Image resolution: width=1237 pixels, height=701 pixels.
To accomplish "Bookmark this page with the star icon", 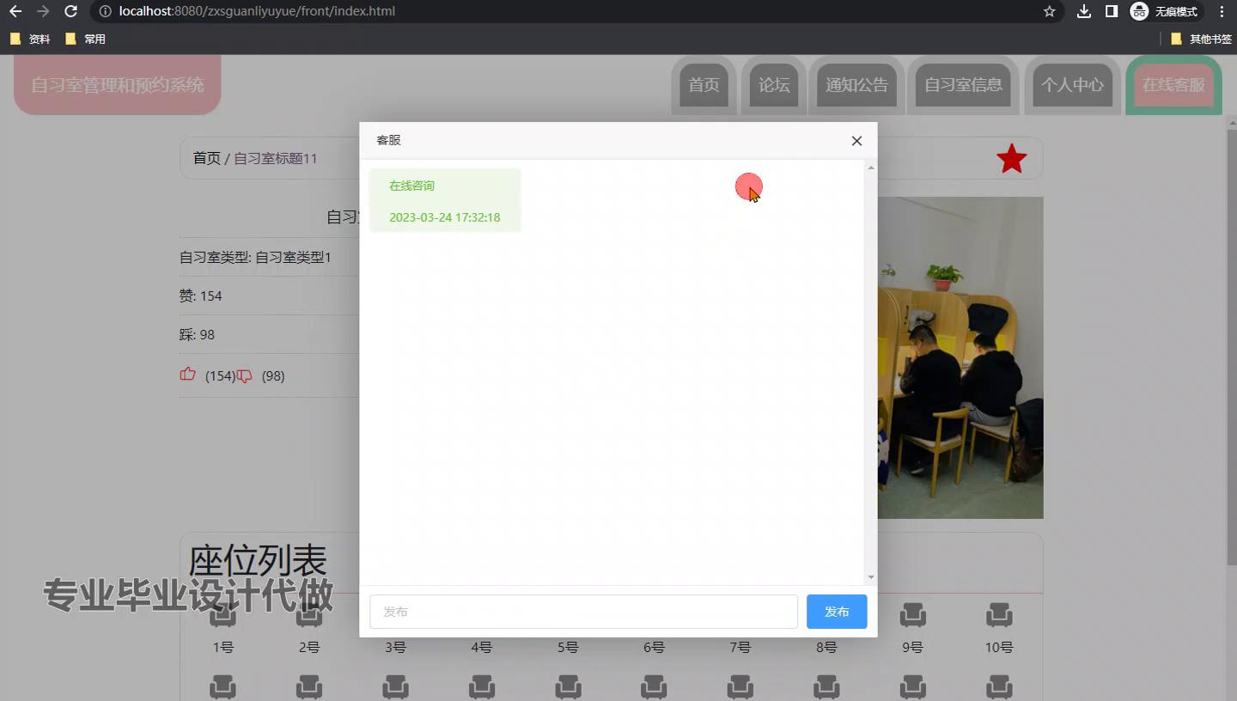I will 1049,11.
